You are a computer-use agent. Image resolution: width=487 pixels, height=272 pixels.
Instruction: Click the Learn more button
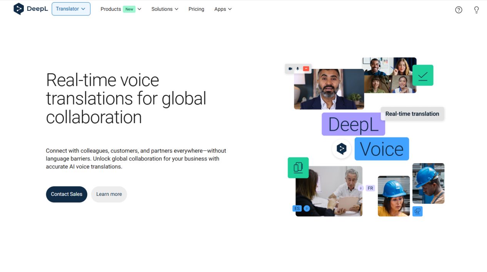coord(109,194)
